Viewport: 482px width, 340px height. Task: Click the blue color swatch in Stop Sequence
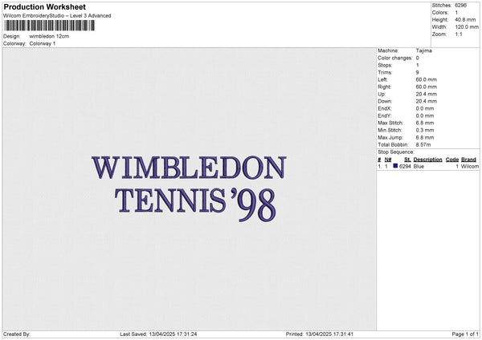coord(395,166)
